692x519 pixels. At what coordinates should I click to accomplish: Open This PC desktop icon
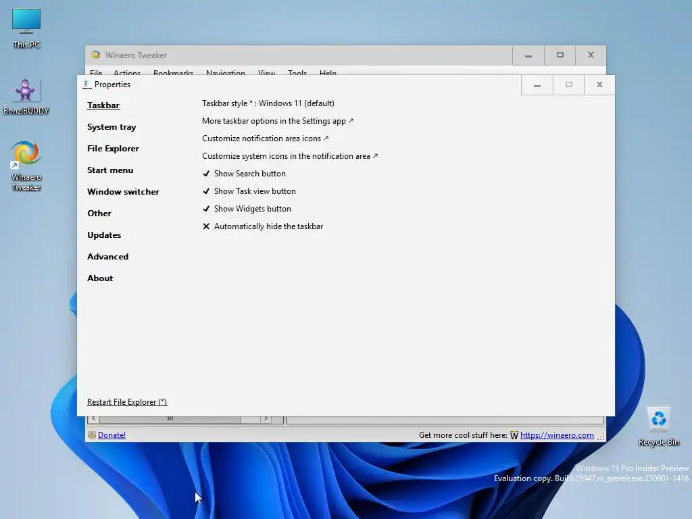click(x=26, y=28)
